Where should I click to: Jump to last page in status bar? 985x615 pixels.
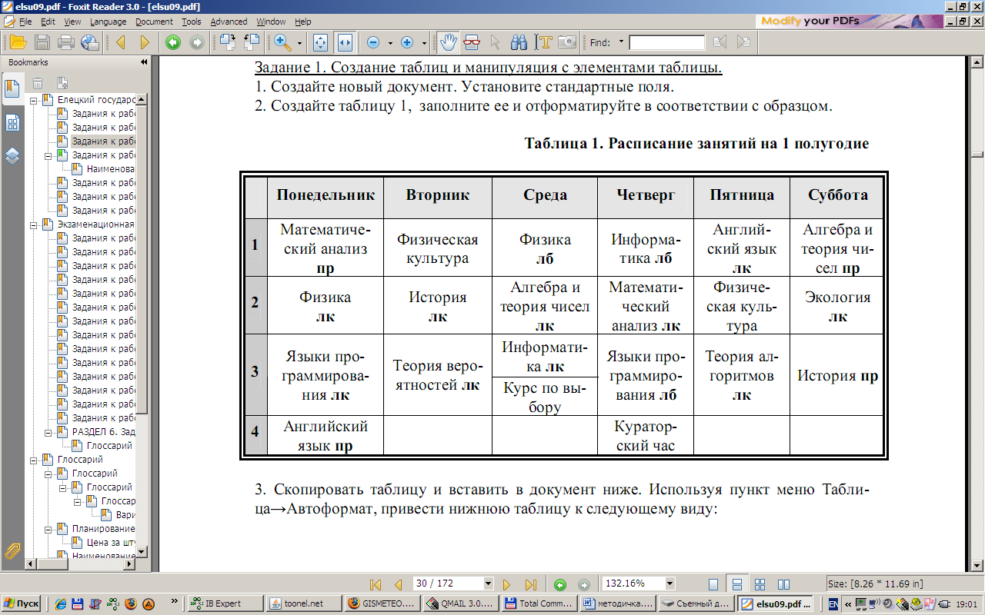pos(530,584)
